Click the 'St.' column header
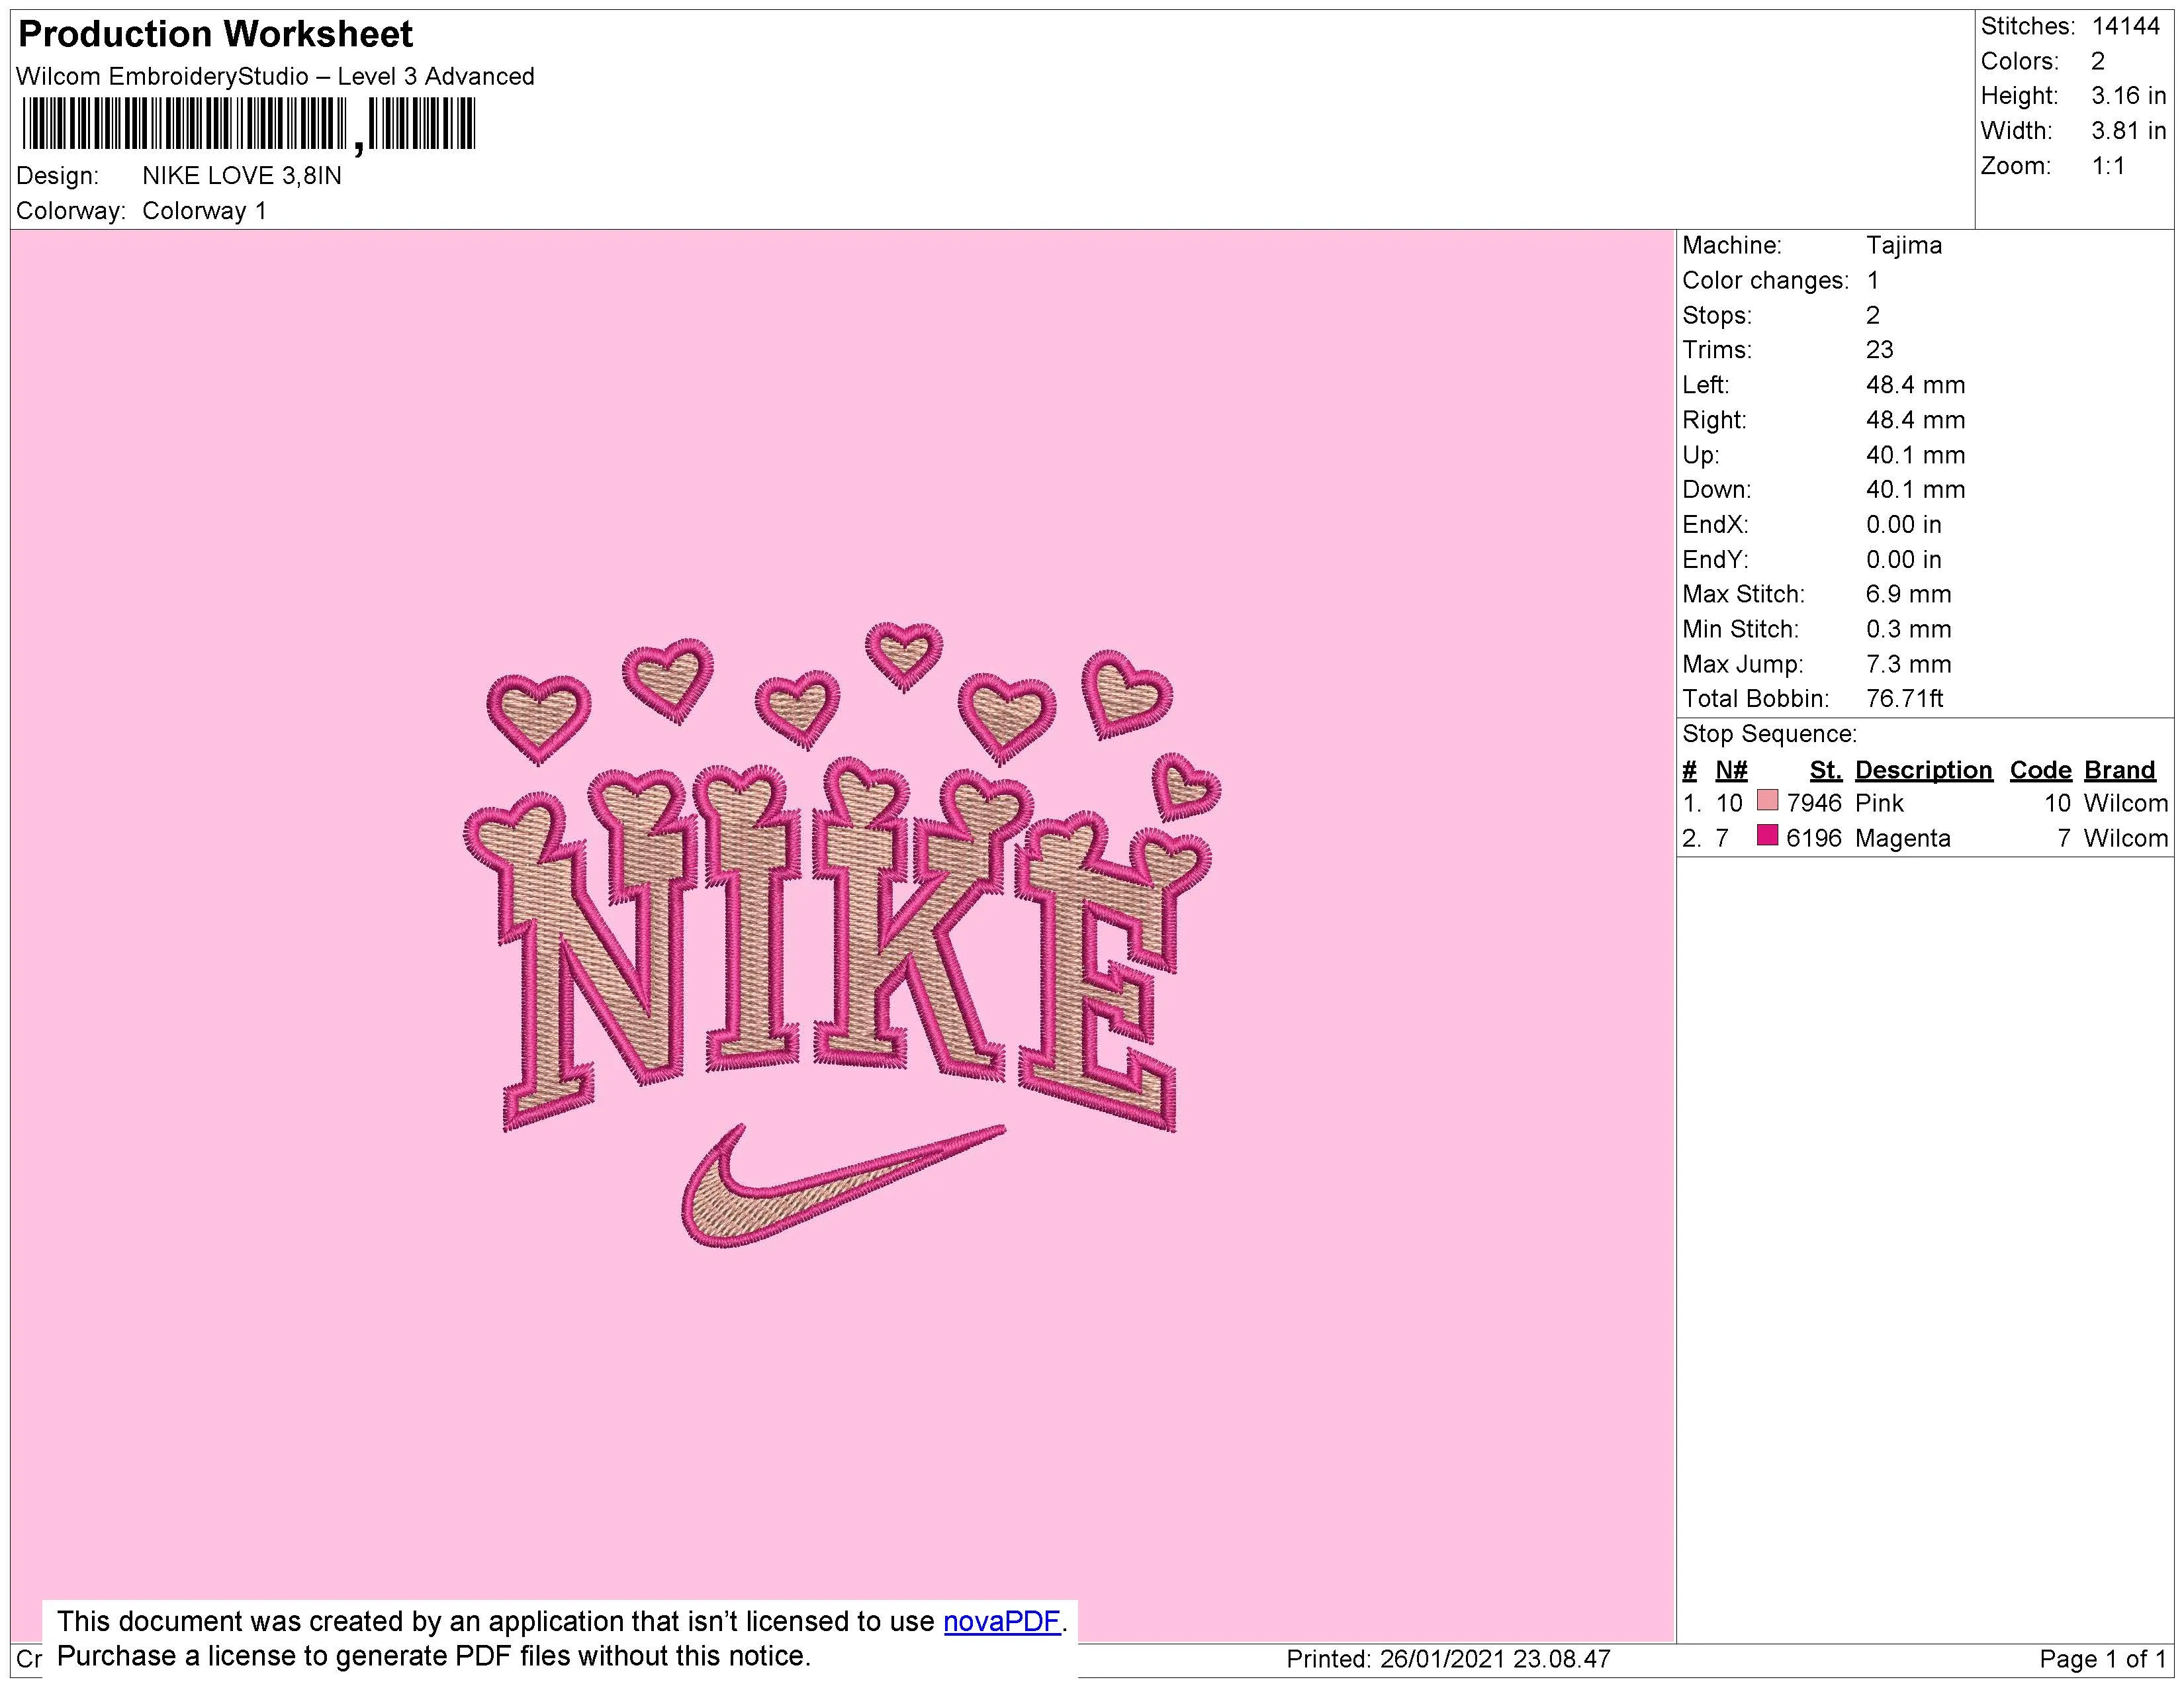 coord(1825,770)
